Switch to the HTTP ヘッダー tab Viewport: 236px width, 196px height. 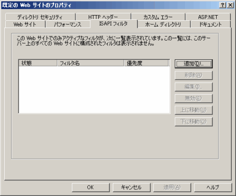pos(103,17)
